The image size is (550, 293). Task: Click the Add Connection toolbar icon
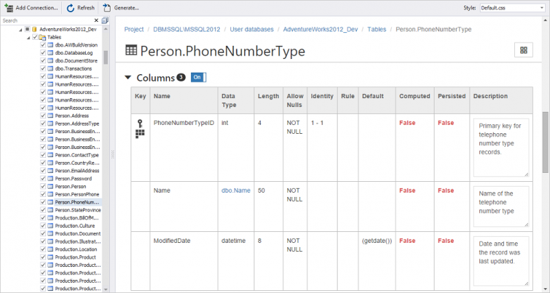(8, 8)
